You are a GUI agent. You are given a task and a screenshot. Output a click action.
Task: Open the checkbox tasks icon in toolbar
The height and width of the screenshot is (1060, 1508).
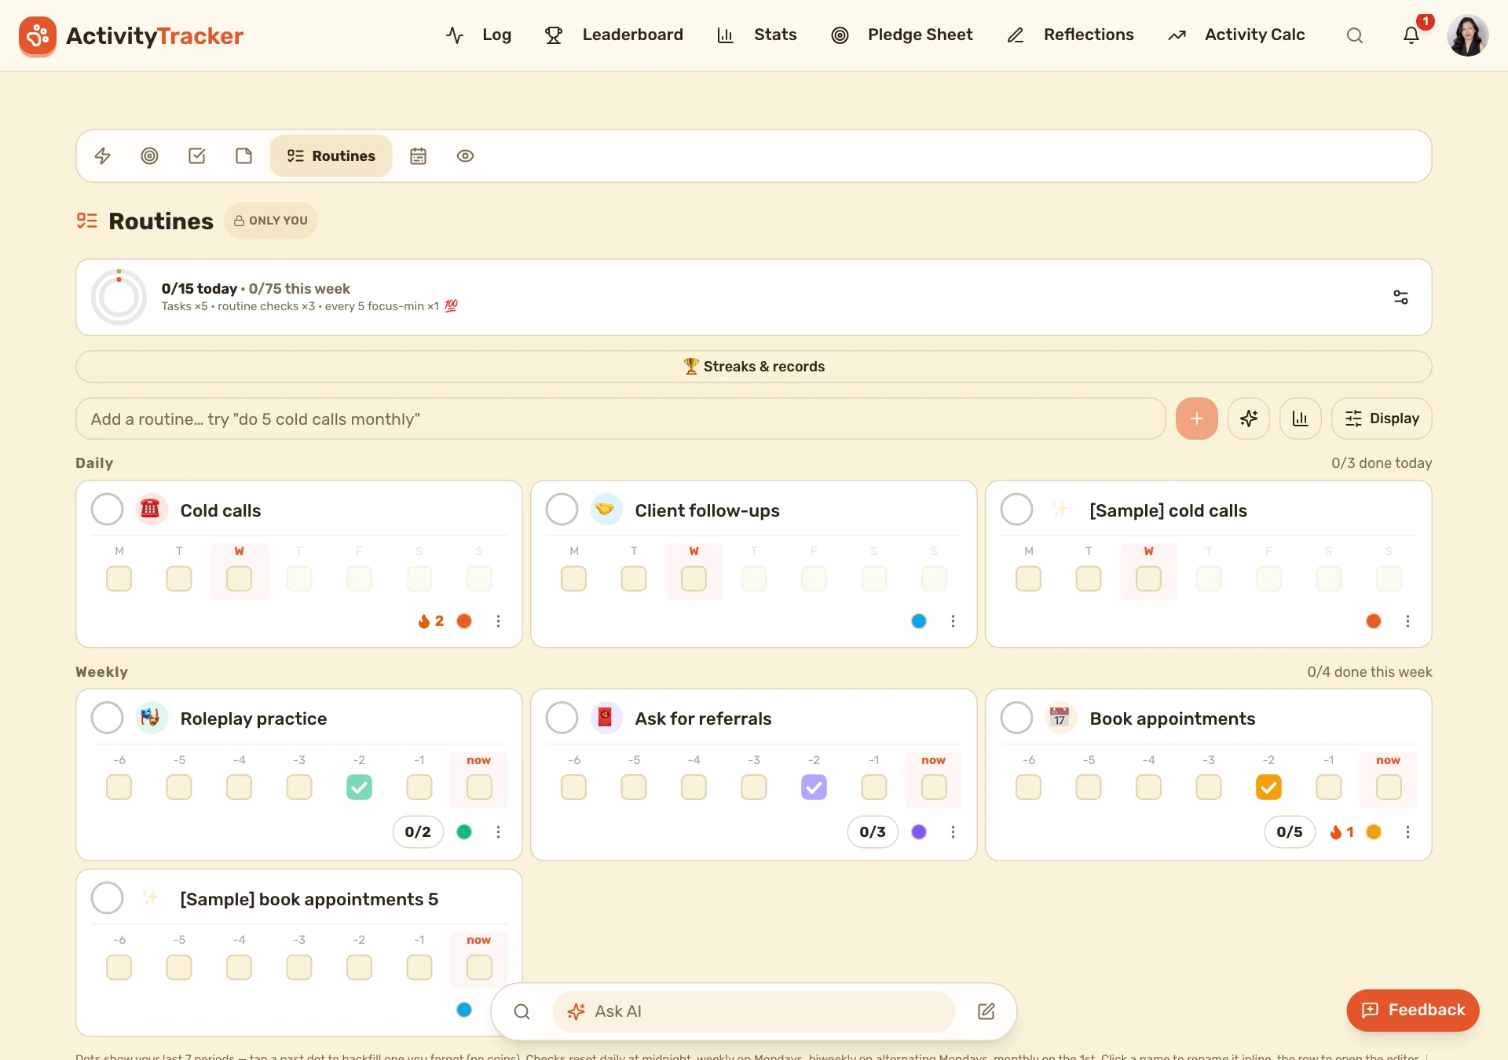[197, 155]
